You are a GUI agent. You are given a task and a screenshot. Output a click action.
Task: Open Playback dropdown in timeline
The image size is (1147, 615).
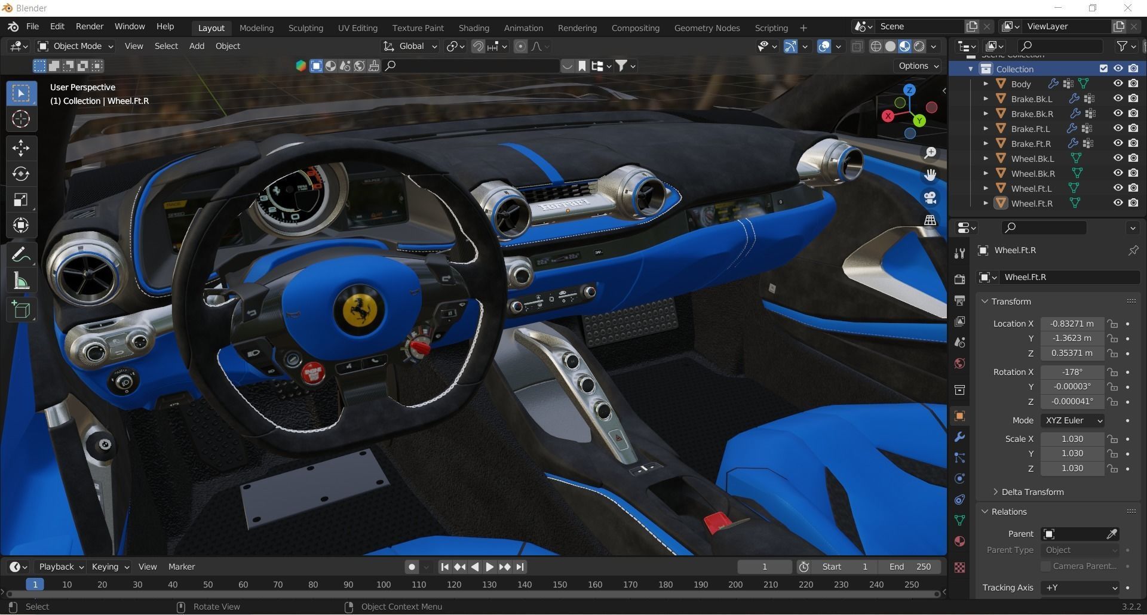pyautogui.click(x=61, y=567)
